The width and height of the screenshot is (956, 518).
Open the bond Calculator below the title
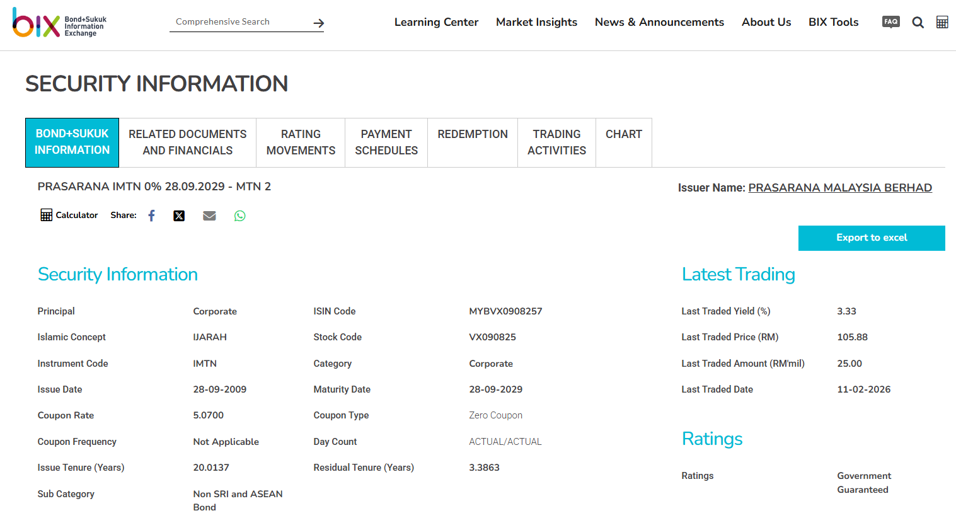(x=69, y=216)
